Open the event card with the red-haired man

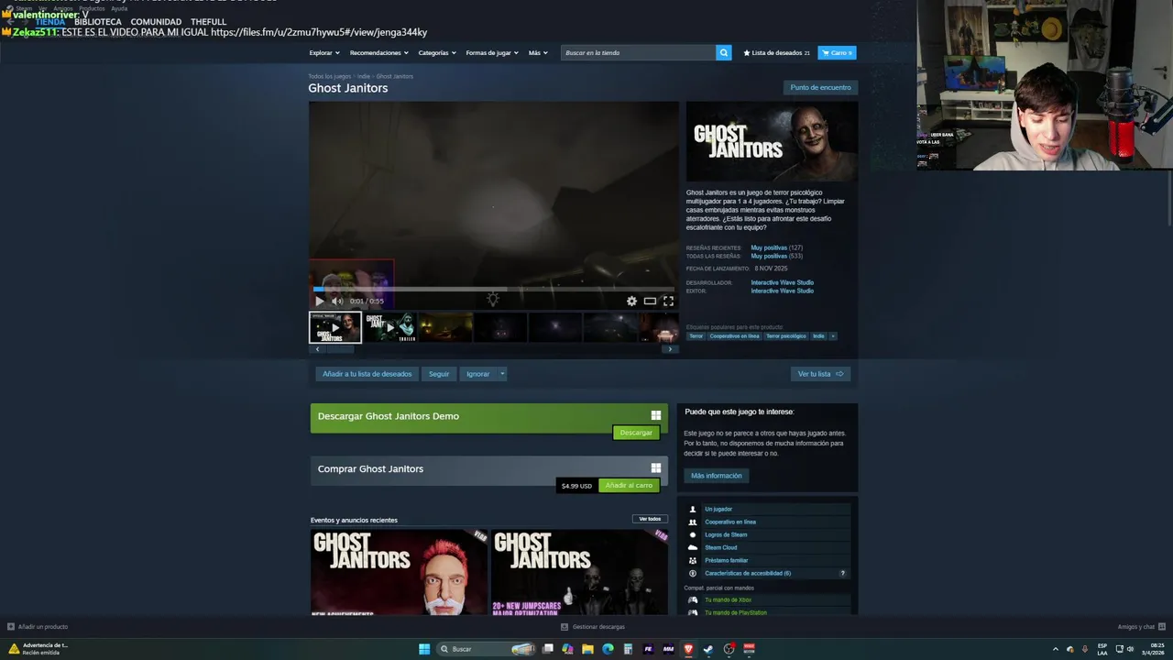[x=399, y=572]
